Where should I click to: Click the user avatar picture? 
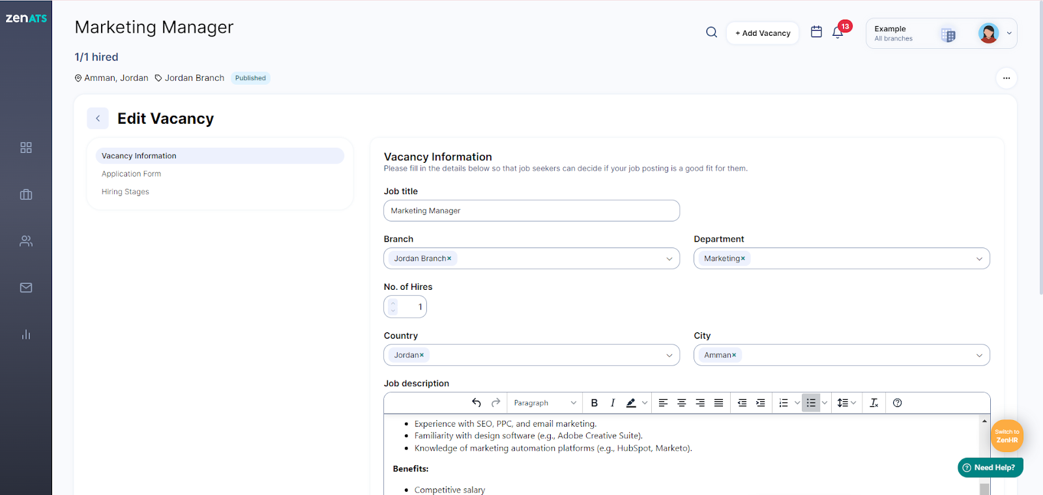988,33
